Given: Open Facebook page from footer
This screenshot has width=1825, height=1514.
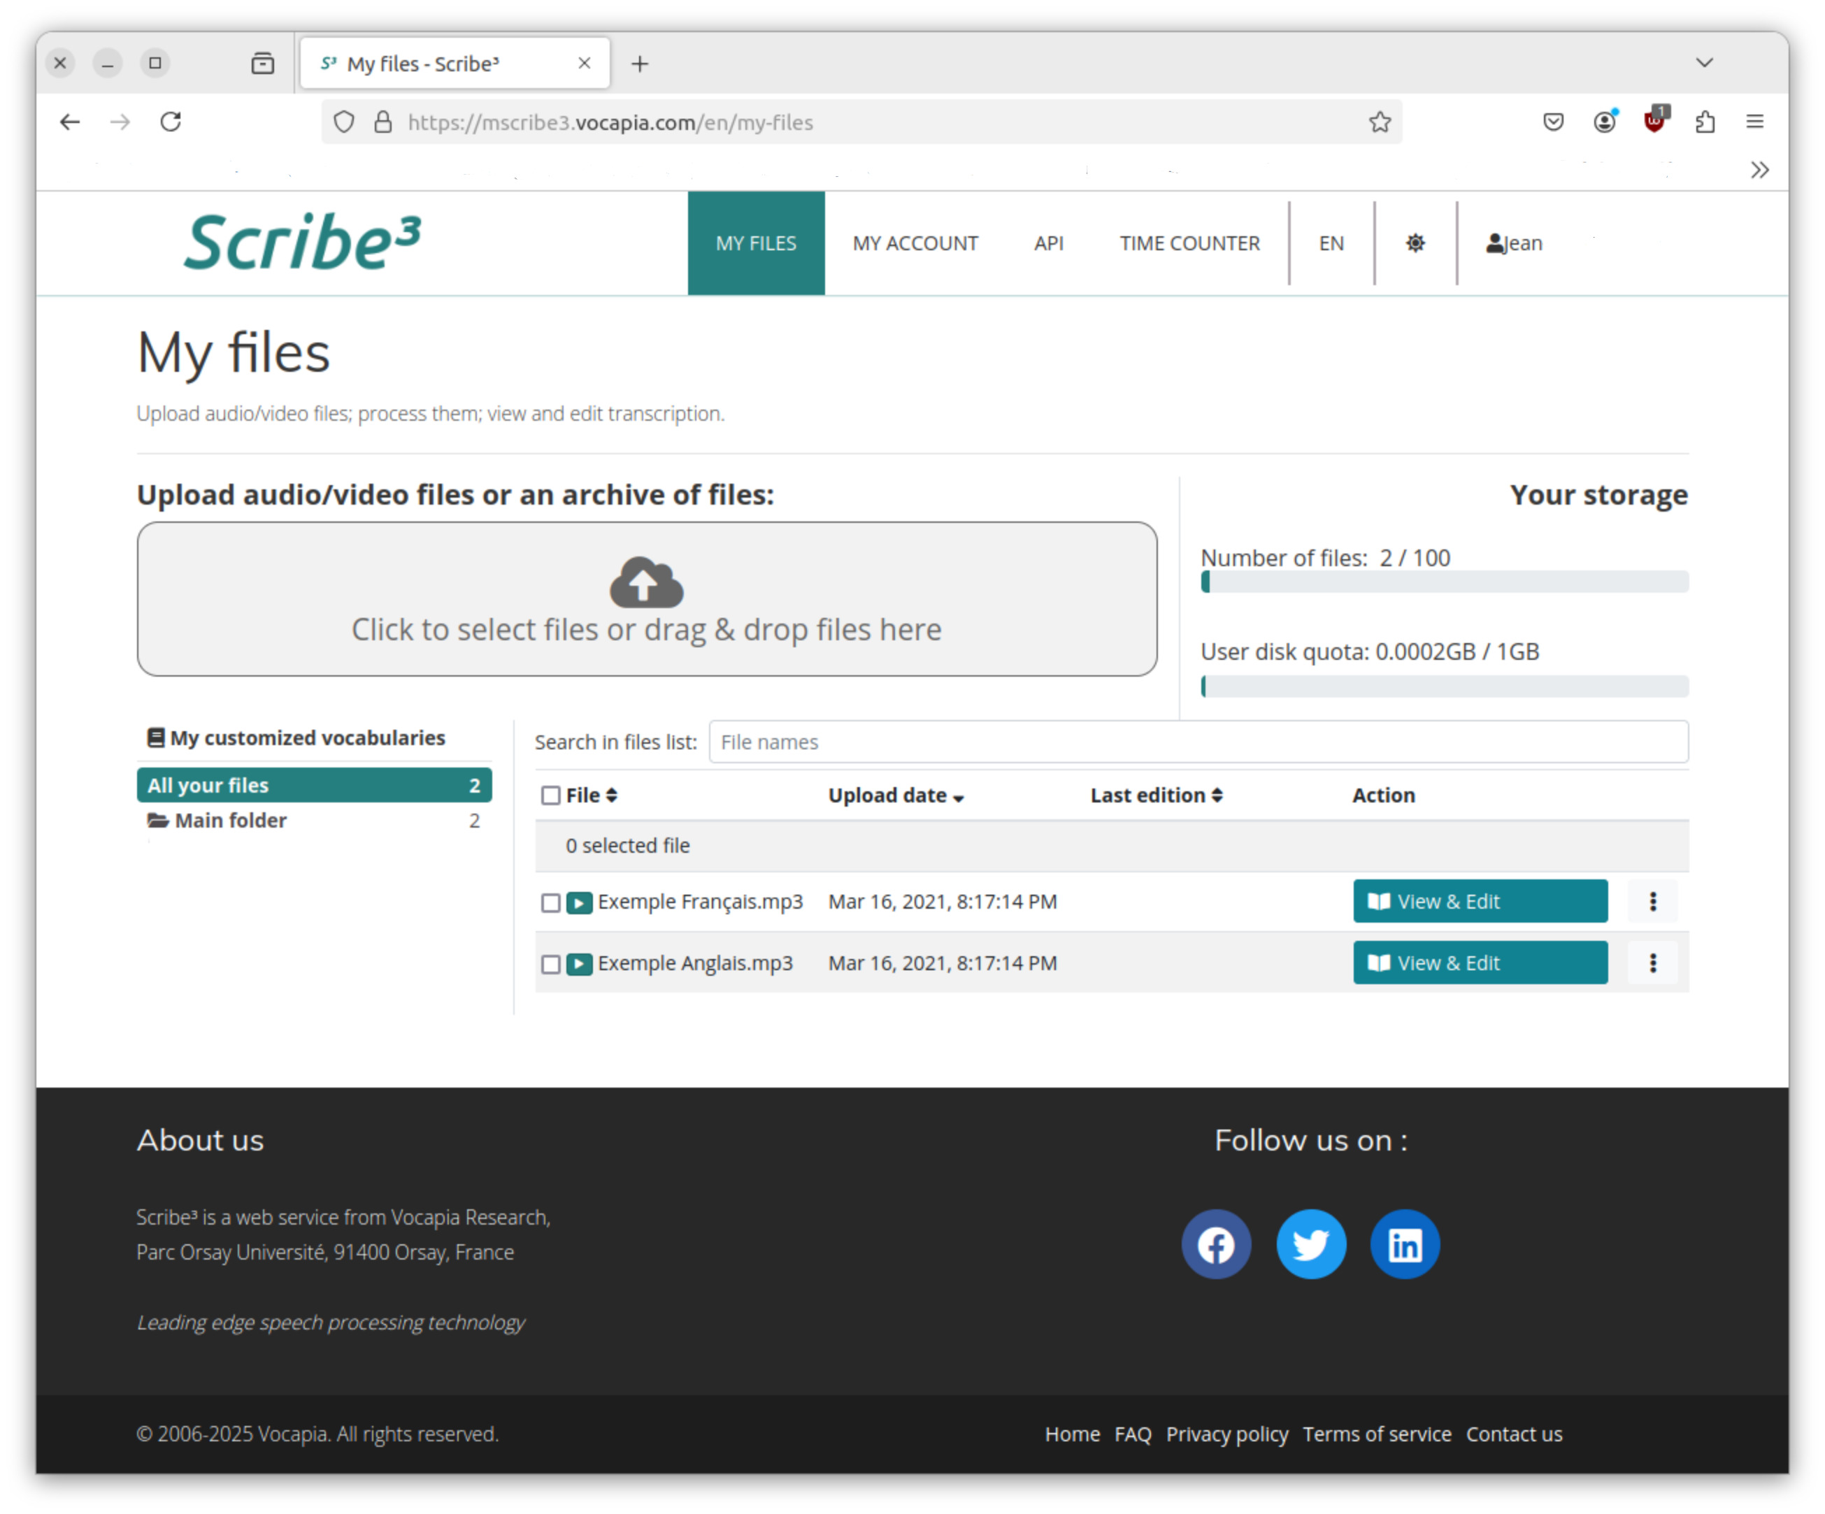Looking at the screenshot, I should (x=1216, y=1246).
